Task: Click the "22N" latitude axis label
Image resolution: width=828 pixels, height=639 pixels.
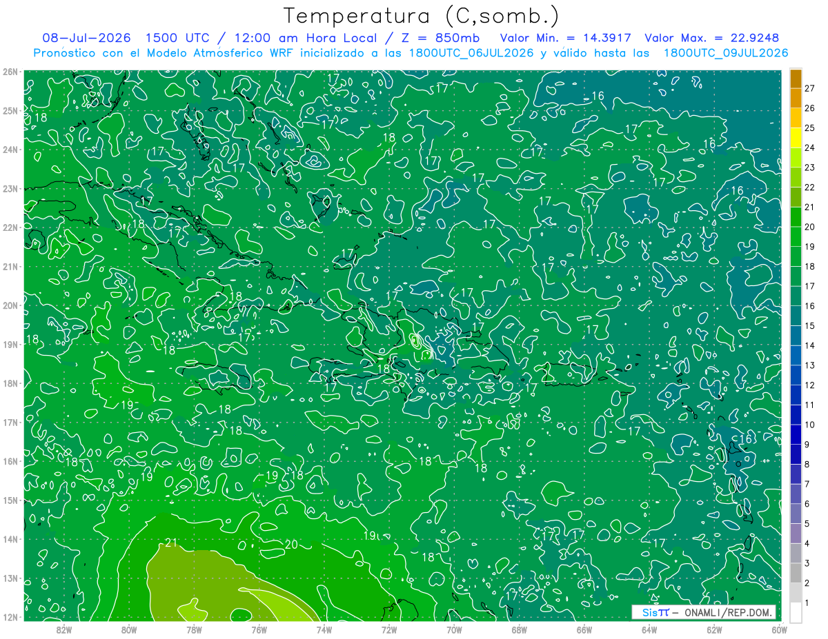Action: click(10, 227)
